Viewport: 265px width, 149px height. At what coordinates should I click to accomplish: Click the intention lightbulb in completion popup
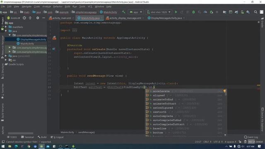[224, 91]
